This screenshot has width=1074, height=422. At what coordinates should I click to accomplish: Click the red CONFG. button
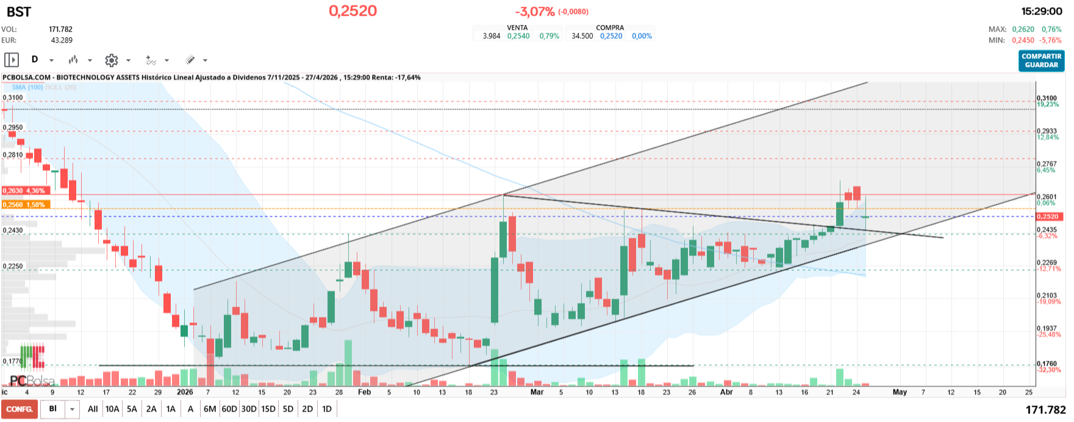(x=20, y=409)
